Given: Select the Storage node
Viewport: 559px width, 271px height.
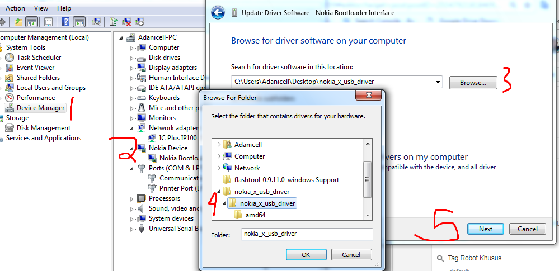Looking at the screenshot, I should (x=17, y=117).
